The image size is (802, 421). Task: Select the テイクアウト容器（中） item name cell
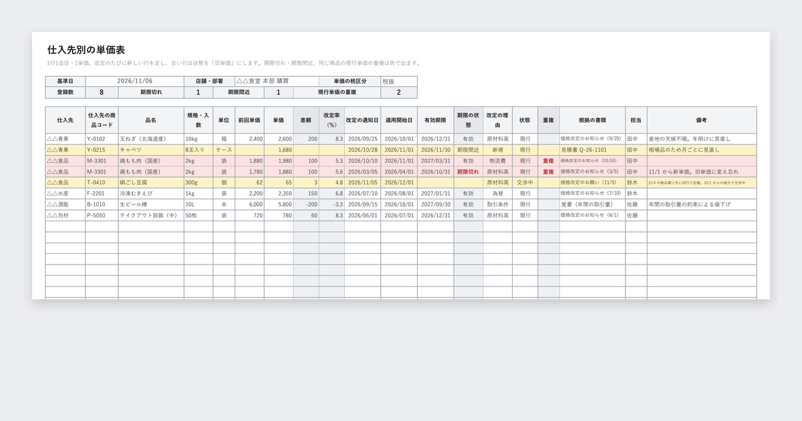click(x=151, y=215)
